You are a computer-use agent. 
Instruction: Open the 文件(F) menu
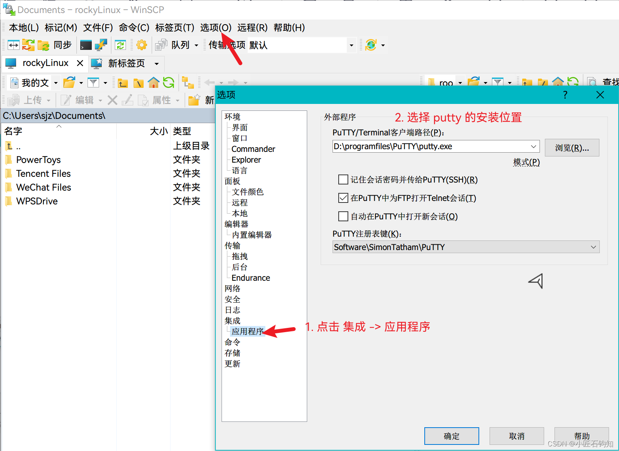point(98,28)
